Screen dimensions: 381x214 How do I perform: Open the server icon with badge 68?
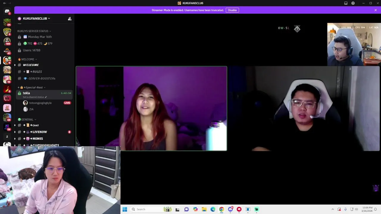point(7,117)
